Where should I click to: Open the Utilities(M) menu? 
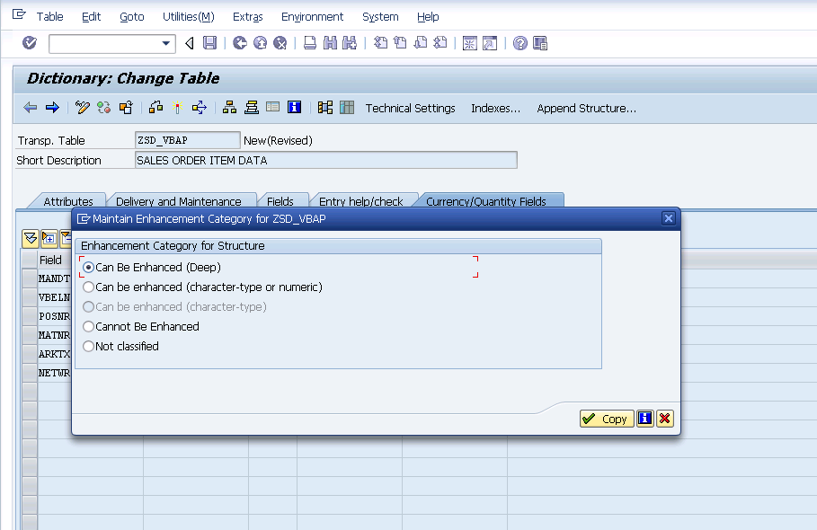tap(187, 16)
